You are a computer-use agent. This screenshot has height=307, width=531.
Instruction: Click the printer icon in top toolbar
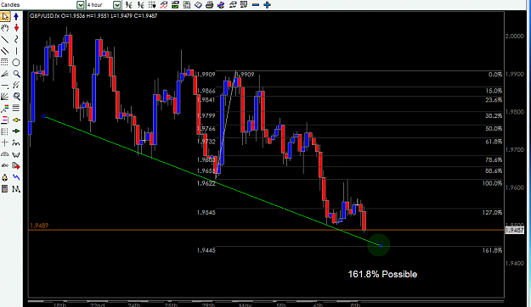pos(210,5)
